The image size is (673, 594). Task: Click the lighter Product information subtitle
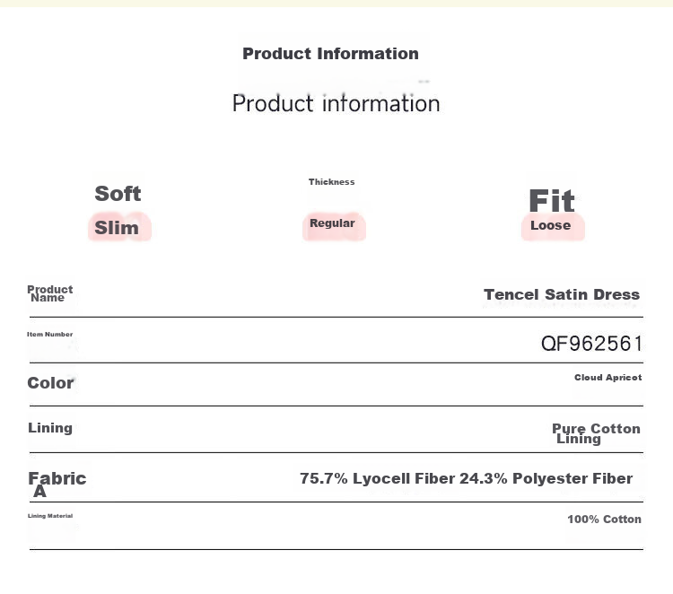[x=336, y=103]
